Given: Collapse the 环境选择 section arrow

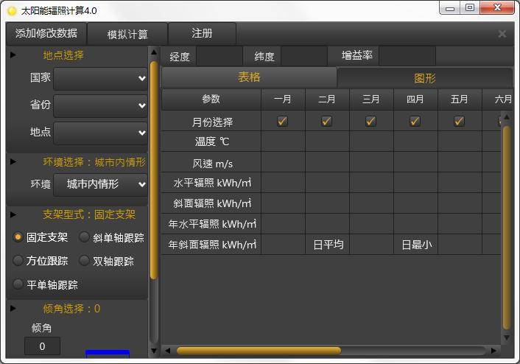Looking at the screenshot, I should [13, 162].
